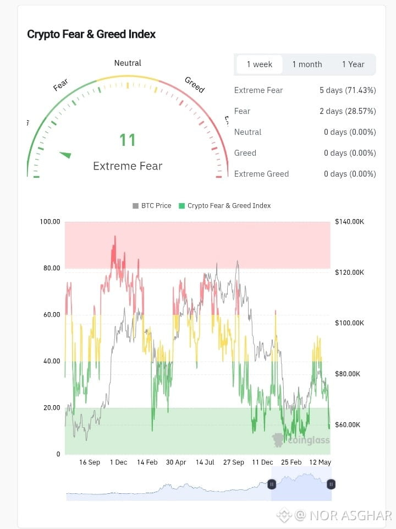Click the 30 Apr x-axis date label
Screen dimensions: 396x529
(x=176, y=462)
